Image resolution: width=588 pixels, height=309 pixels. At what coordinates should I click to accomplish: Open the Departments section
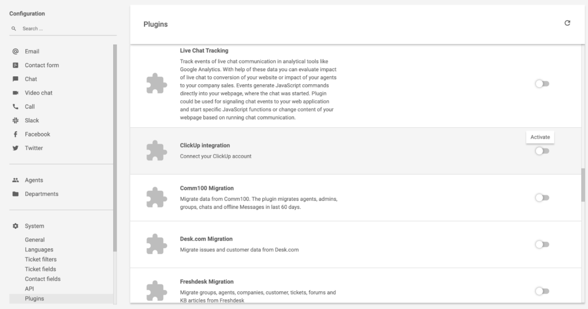click(x=41, y=194)
